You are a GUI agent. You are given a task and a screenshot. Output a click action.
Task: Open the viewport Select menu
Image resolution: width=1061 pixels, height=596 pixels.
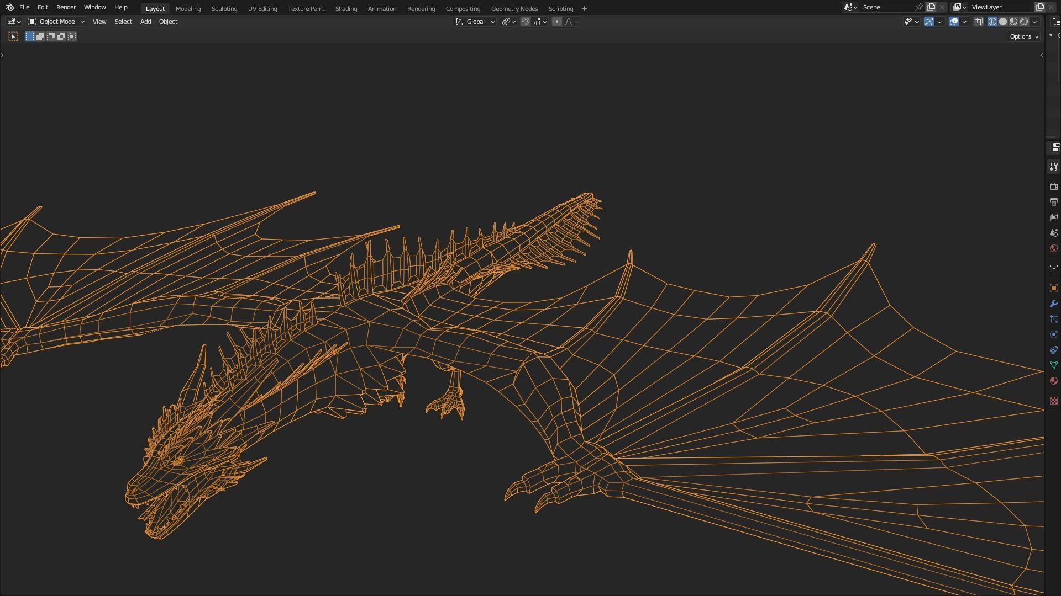123,22
